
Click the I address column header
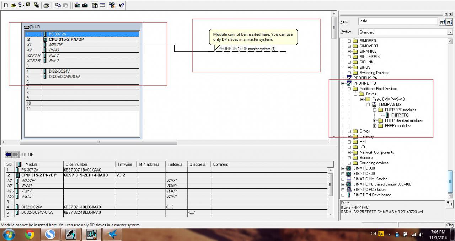pyautogui.click(x=176, y=164)
